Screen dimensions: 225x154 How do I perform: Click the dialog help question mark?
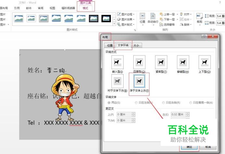[205, 36]
